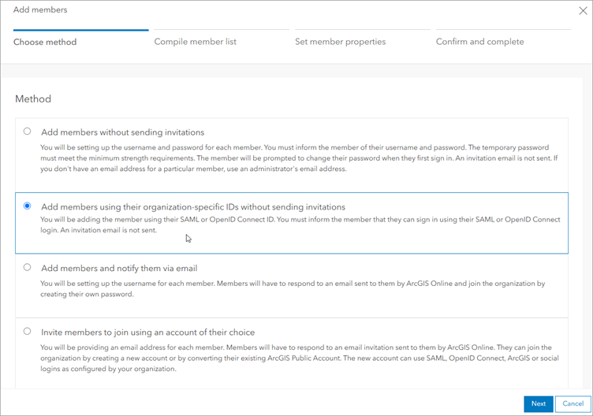Click the Next button

[538, 403]
